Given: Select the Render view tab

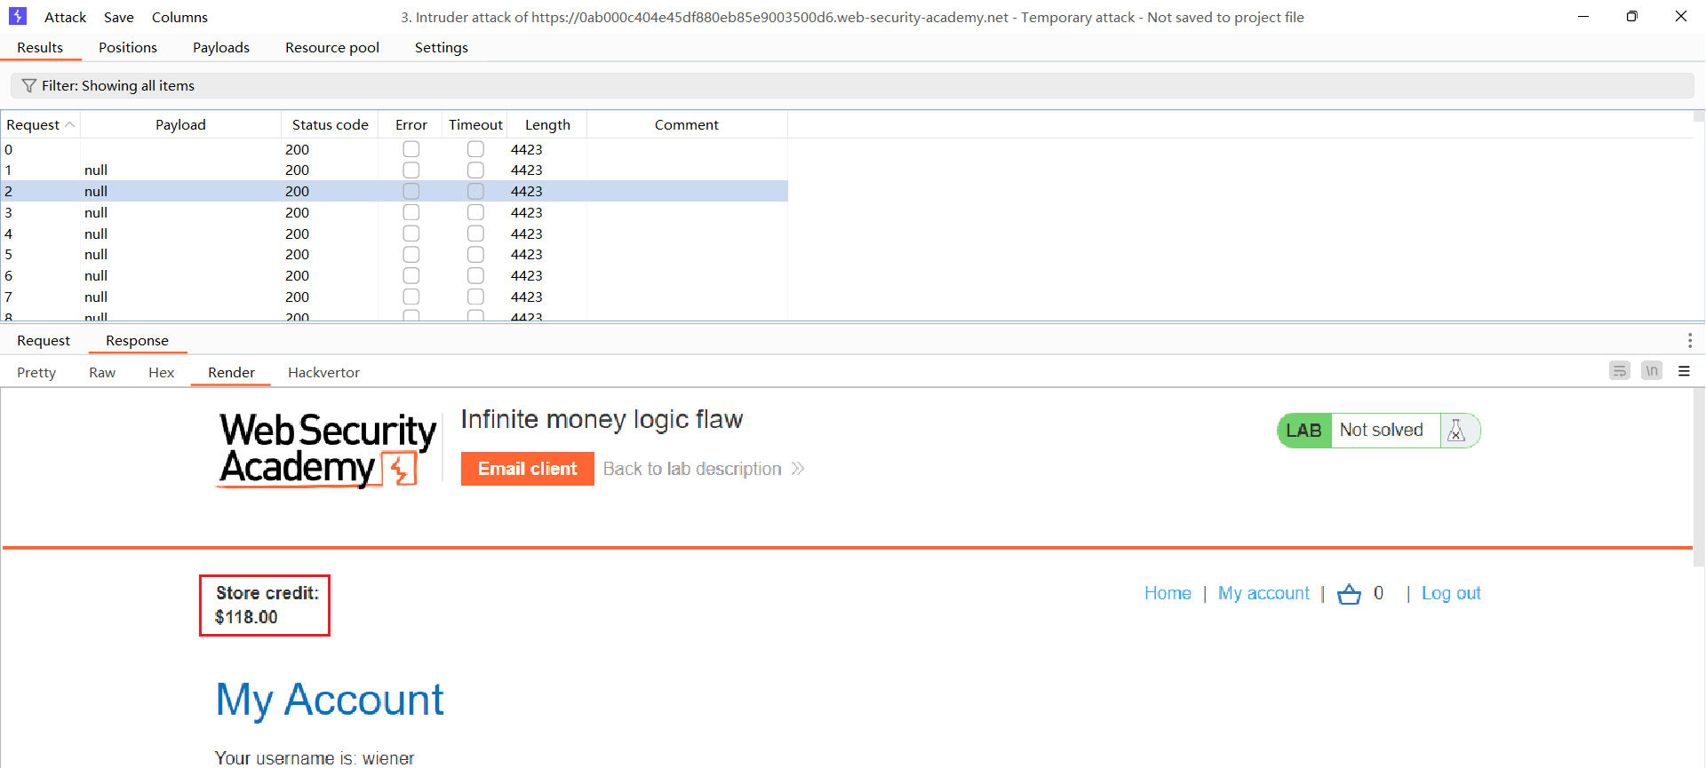Looking at the screenshot, I should tap(231, 372).
